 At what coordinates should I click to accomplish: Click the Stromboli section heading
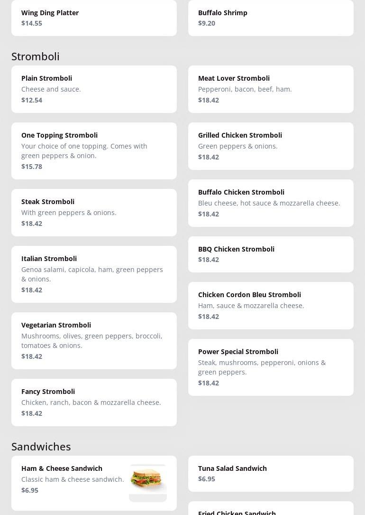click(36, 56)
